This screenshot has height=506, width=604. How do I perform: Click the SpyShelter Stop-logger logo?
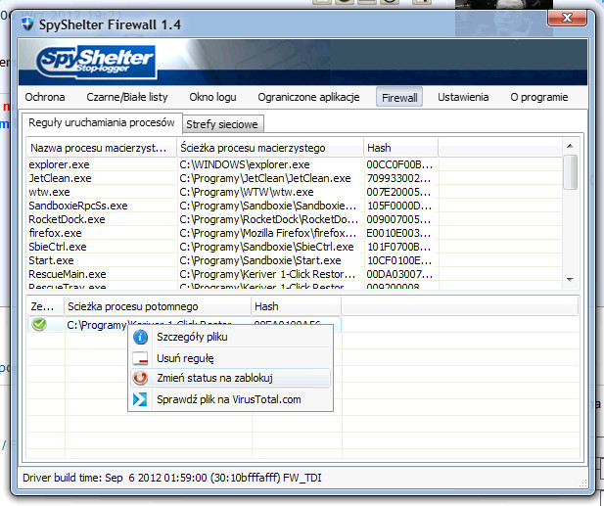tap(96, 62)
